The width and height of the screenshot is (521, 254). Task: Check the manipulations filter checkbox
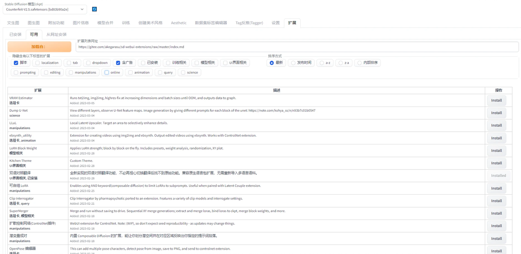point(71,72)
